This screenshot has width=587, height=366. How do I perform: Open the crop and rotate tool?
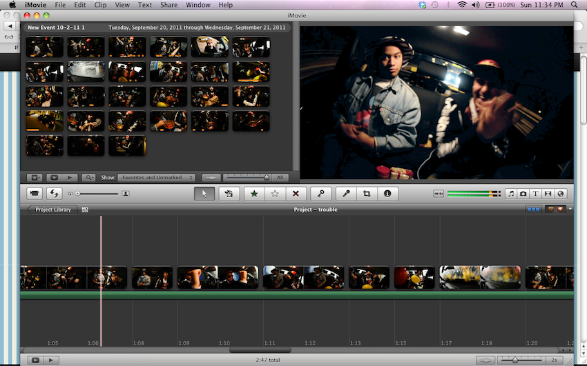point(367,194)
